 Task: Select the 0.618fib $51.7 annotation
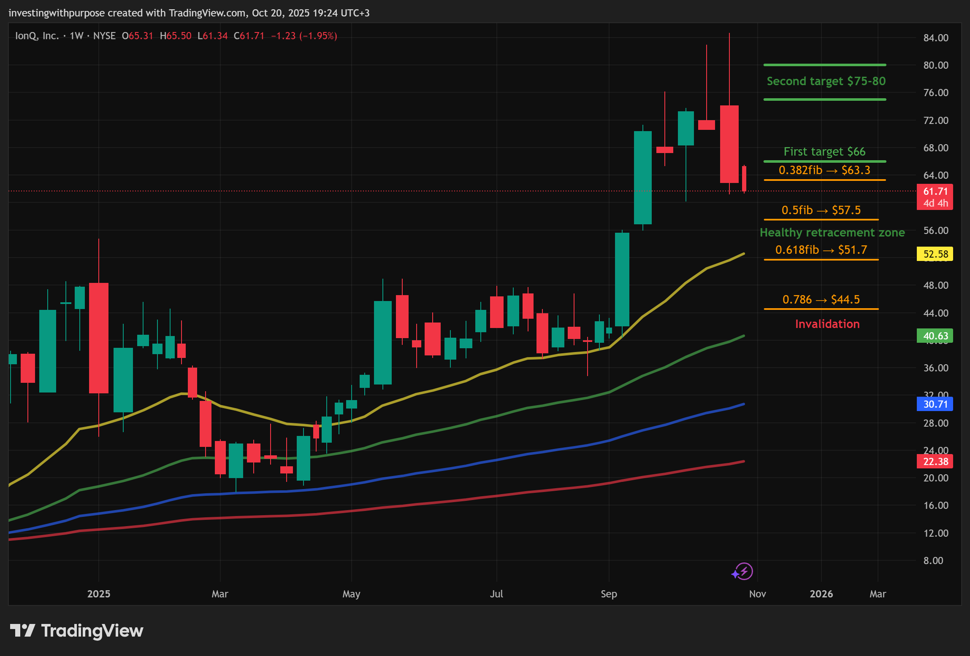point(821,250)
